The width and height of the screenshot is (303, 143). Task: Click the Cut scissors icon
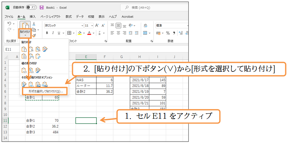point(34,24)
